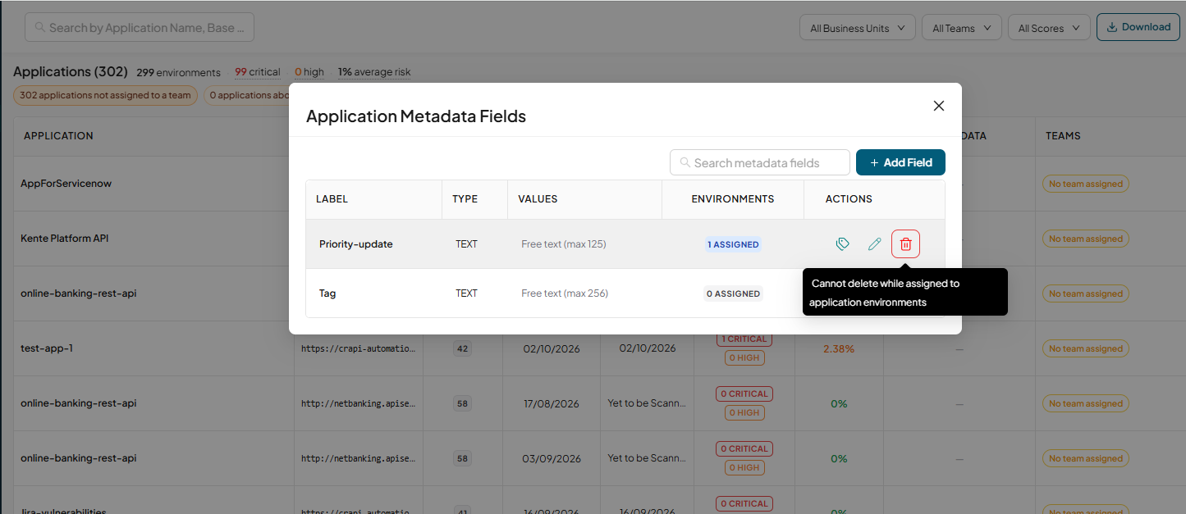This screenshot has width=1186, height=514.
Task: Click the '42' count badge for test-app-1
Action: pyautogui.click(x=463, y=348)
